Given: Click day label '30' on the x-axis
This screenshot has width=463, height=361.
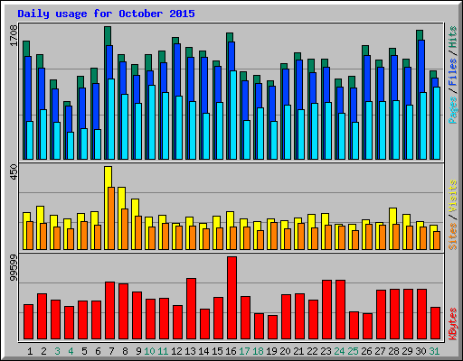Looking at the screenshot, I should [x=420, y=351].
